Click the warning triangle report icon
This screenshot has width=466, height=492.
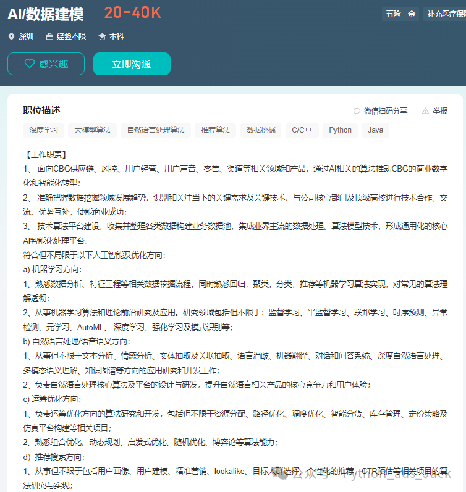(x=425, y=110)
